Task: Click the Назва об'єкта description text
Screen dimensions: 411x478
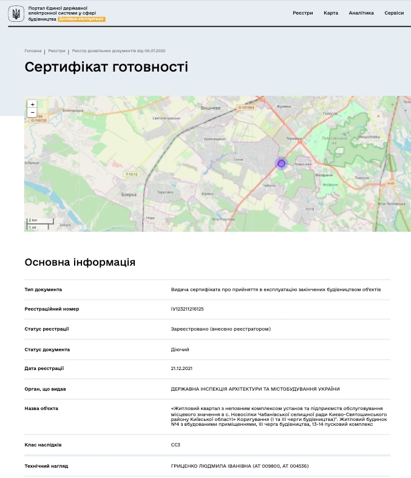Action: click(279, 416)
